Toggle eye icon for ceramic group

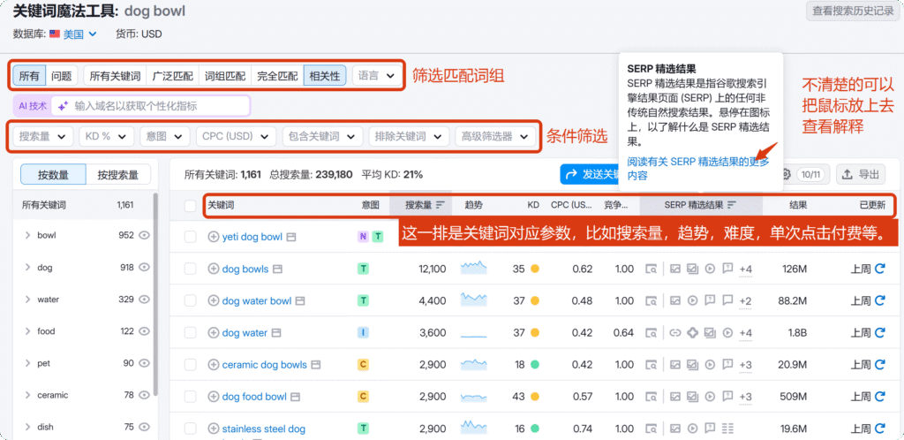click(144, 395)
